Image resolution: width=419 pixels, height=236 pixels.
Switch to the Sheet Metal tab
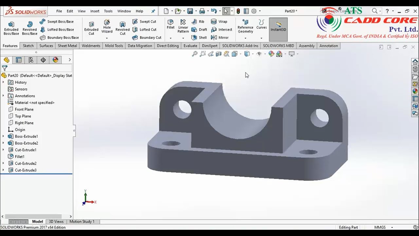pyautogui.click(x=67, y=46)
